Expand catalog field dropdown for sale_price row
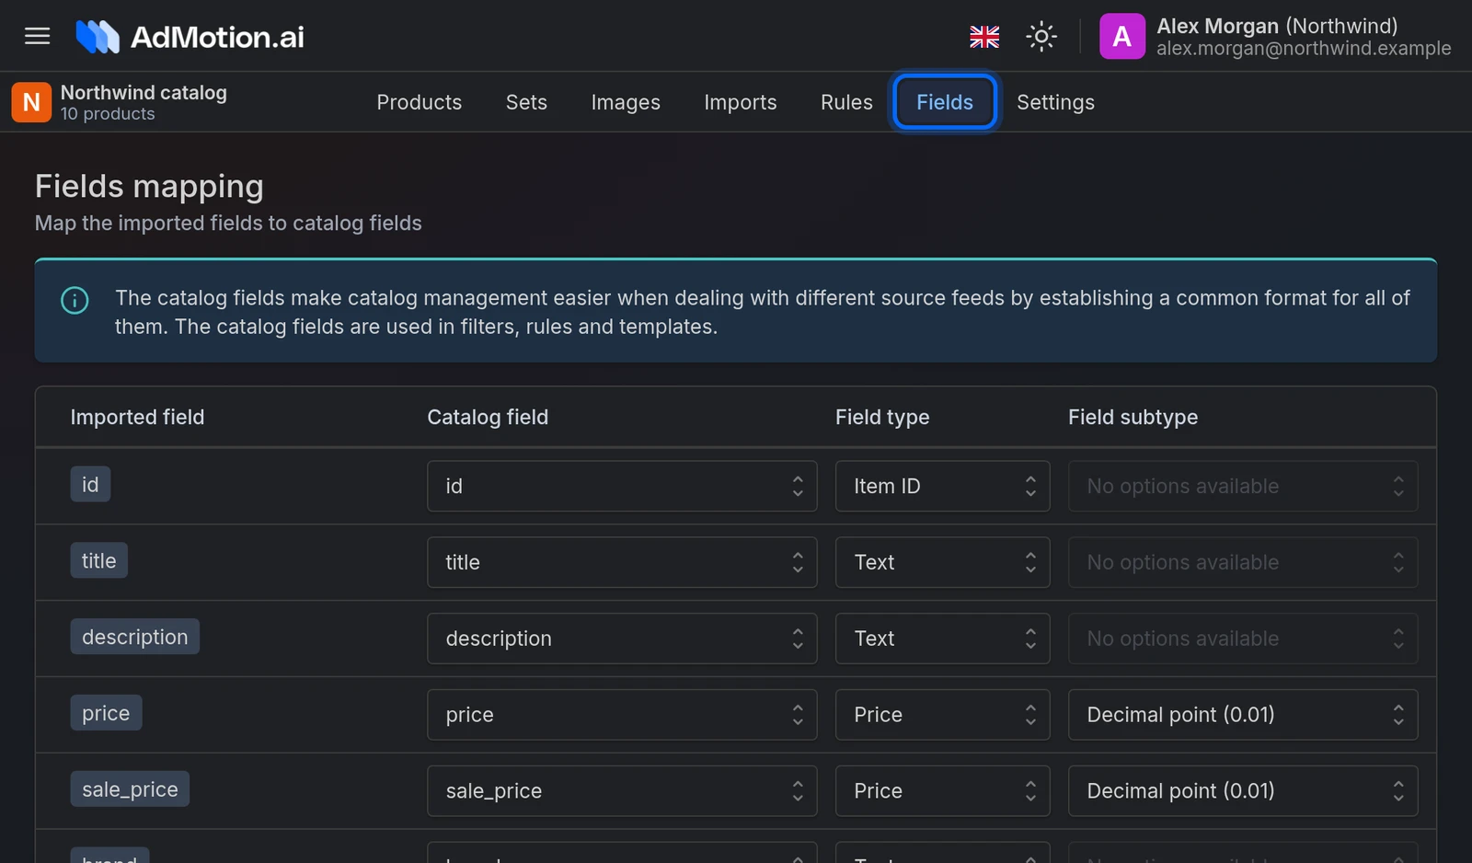 [x=622, y=791]
